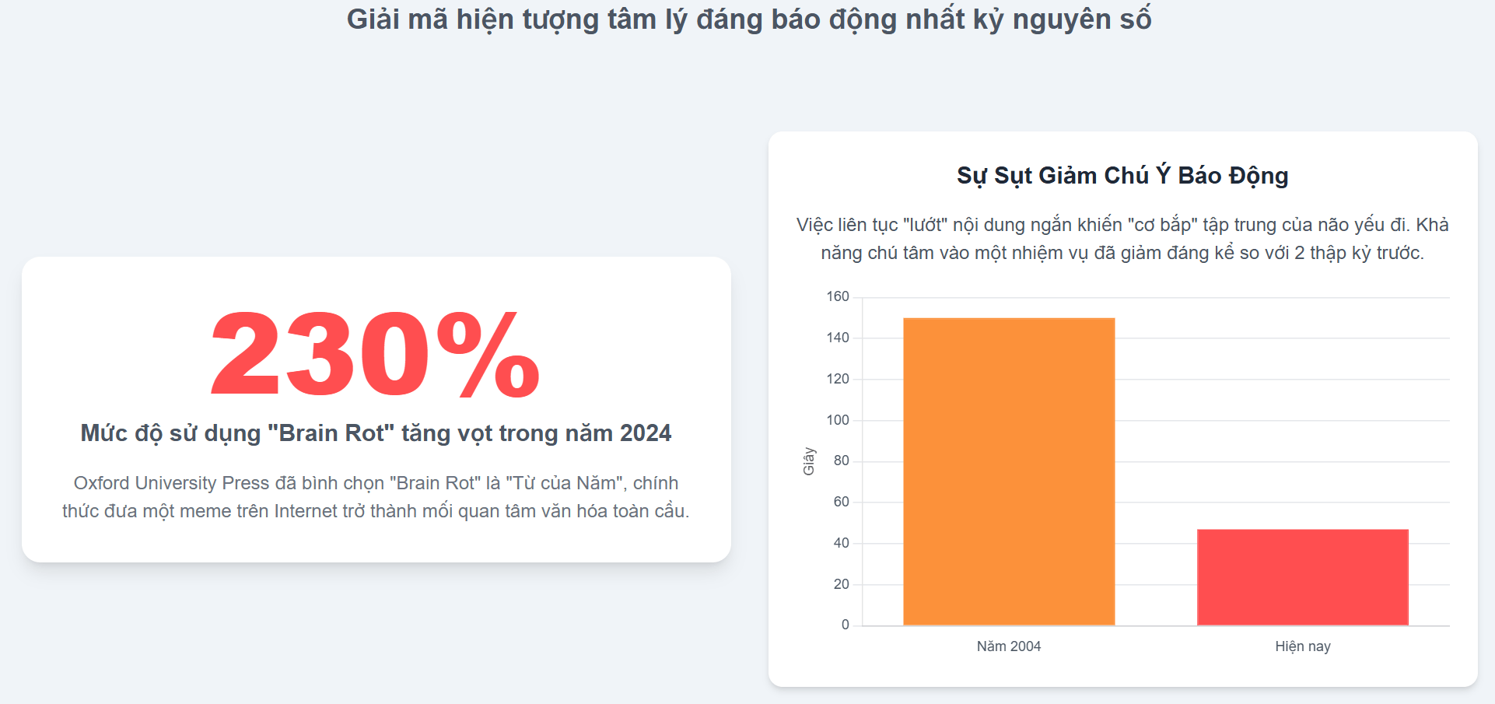
Task: Click the chart title "Sự Sụt Giảm Chú Ý Báo Động"
Action: [x=1122, y=176]
